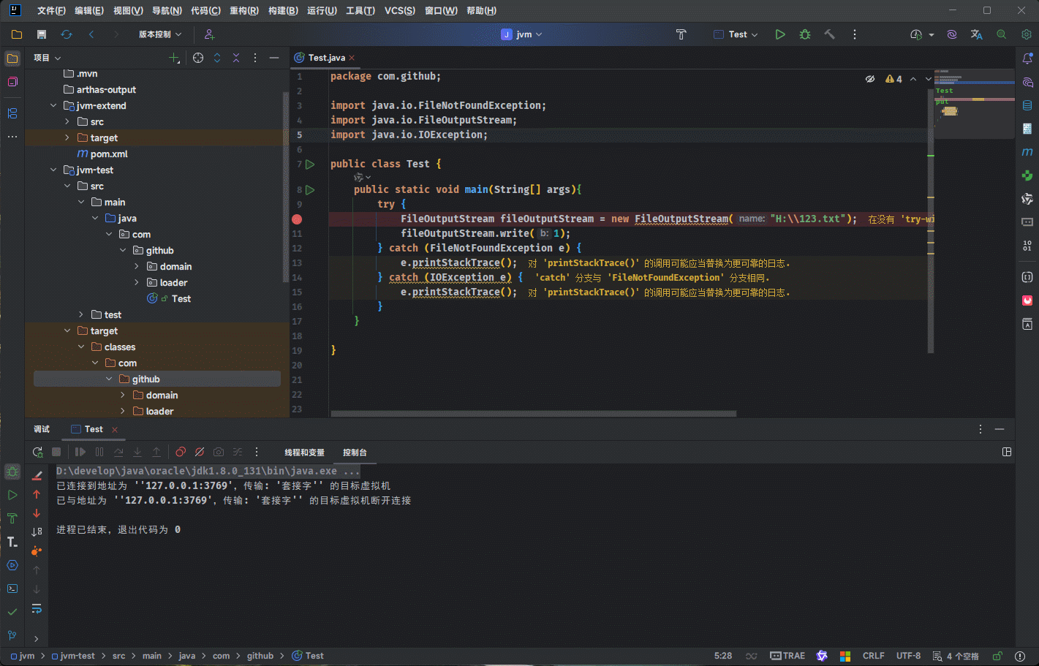Toggle mute breakpoints in debug toolbar
Image resolution: width=1039 pixels, height=666 pixels.
[200, 453]
